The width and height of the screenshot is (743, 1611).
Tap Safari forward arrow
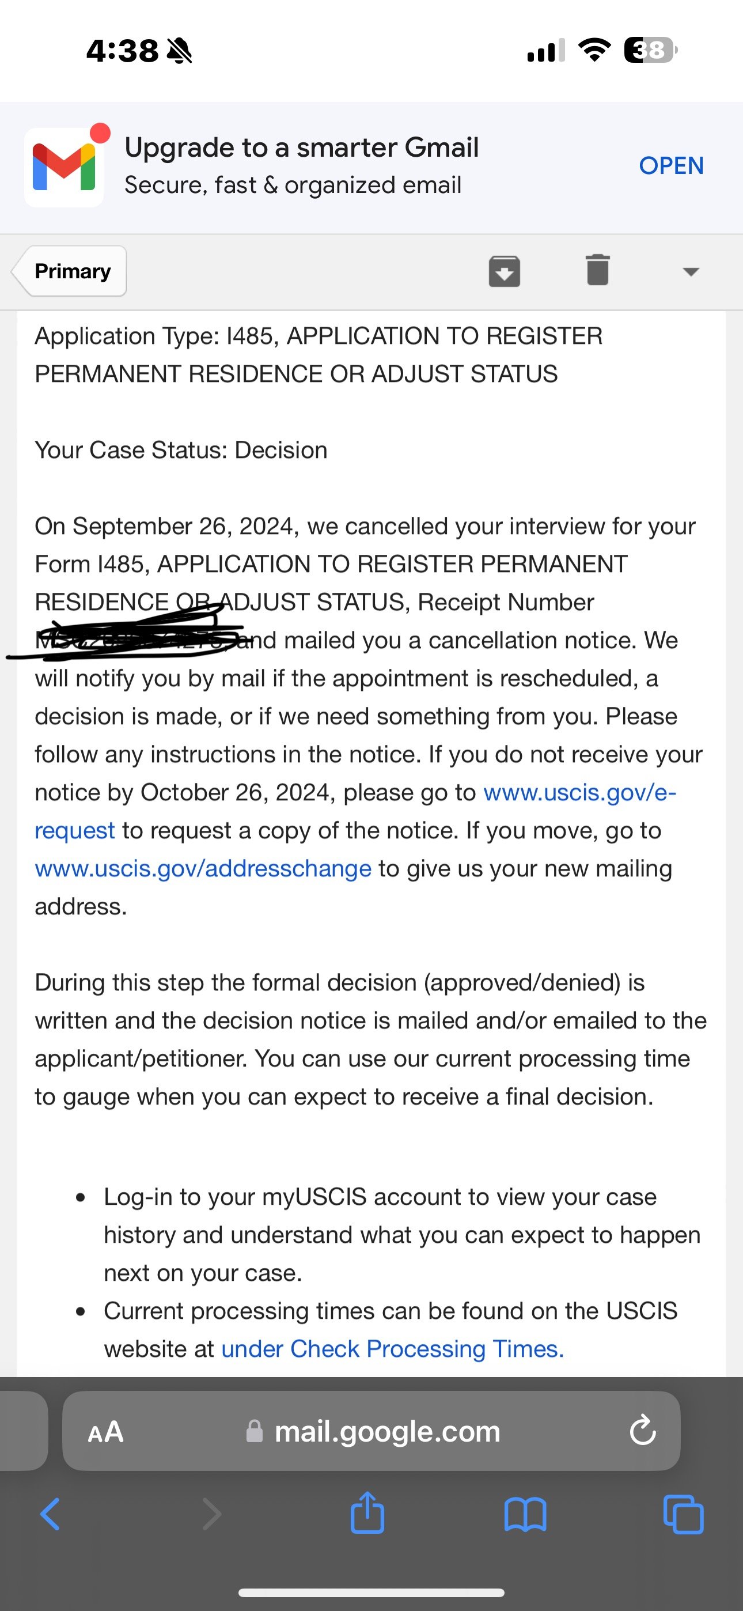[211, 1514]
